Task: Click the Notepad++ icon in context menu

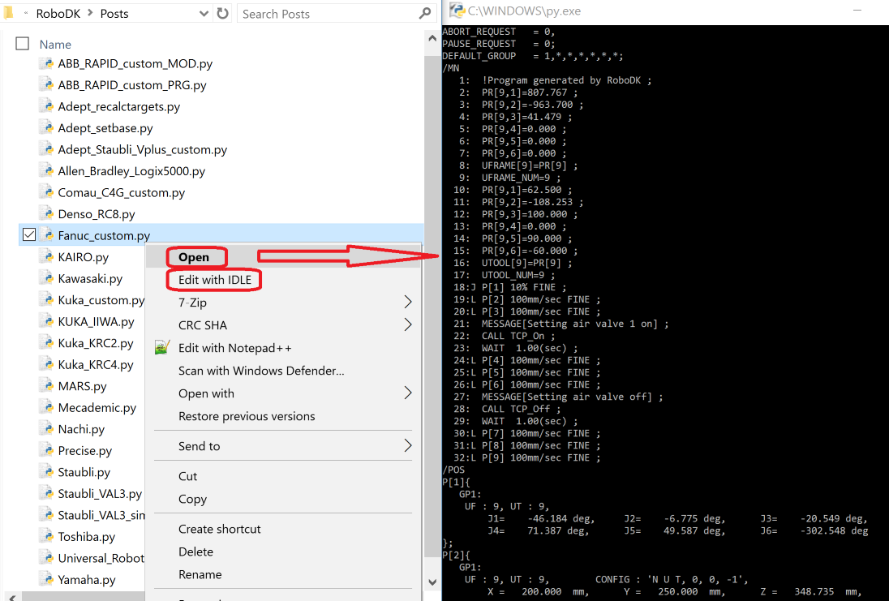Action: point(162,348)
